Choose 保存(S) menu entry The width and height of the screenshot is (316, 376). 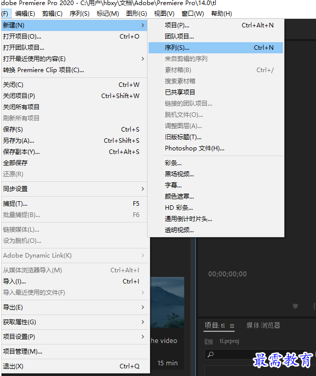[74, 130]
